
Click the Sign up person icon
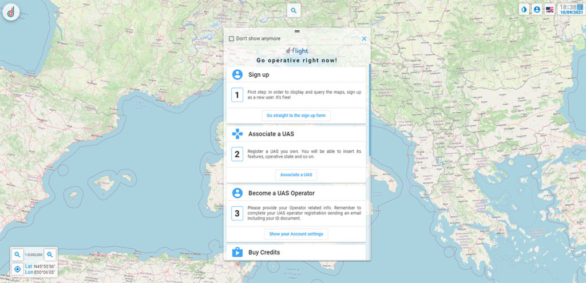(x=237, y=74)
